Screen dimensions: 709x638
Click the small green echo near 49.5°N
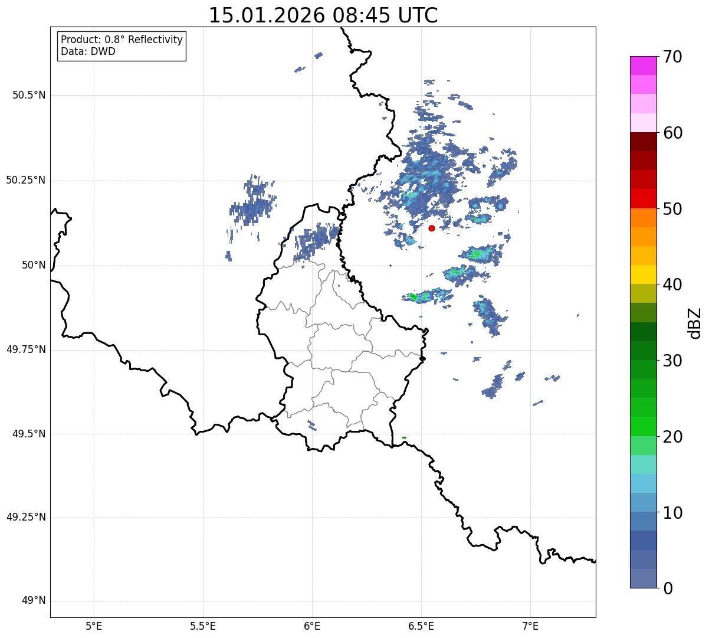tap(404, 437)
